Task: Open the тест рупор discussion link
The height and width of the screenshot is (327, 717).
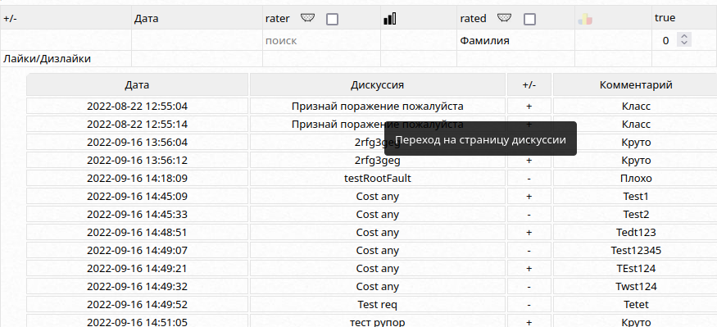Action: tap(377, 322)
